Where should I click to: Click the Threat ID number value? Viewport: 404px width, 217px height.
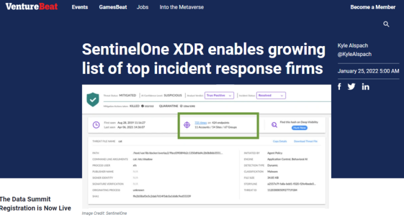[282, 190]
